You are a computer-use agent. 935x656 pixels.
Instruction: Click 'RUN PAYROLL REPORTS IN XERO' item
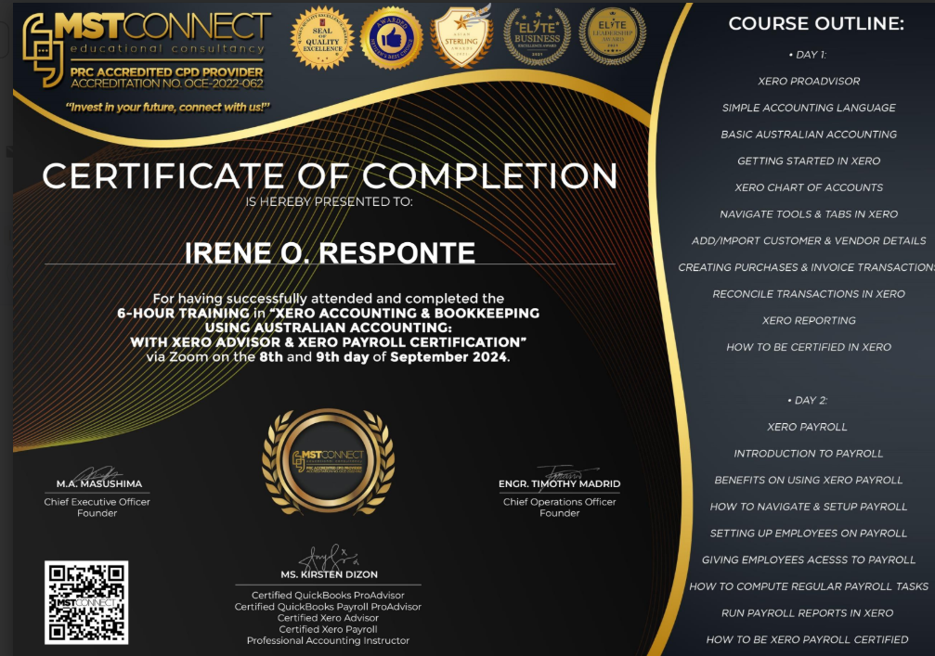pyautogui.click(x=808, y=612)
